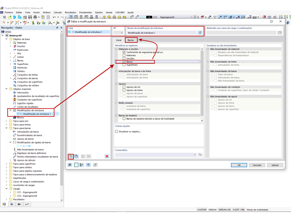Click the save diskette icon in main toolbar
This screenshot has height=218, width=291.
(30, 17)
